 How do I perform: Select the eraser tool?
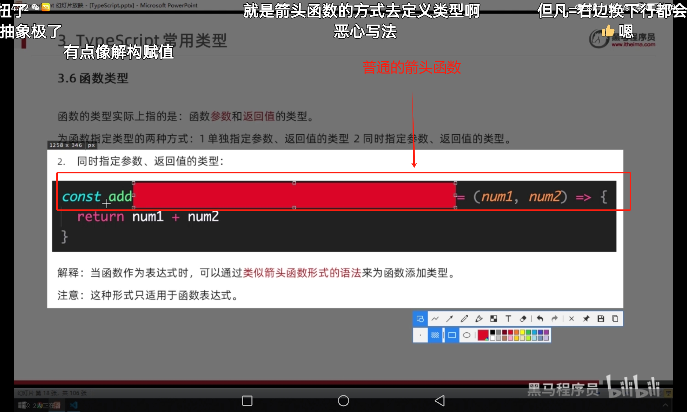tap(523, 319)
